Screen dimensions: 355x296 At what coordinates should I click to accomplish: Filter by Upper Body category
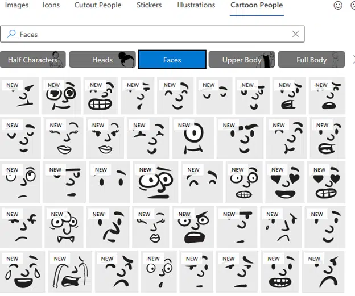242,60
